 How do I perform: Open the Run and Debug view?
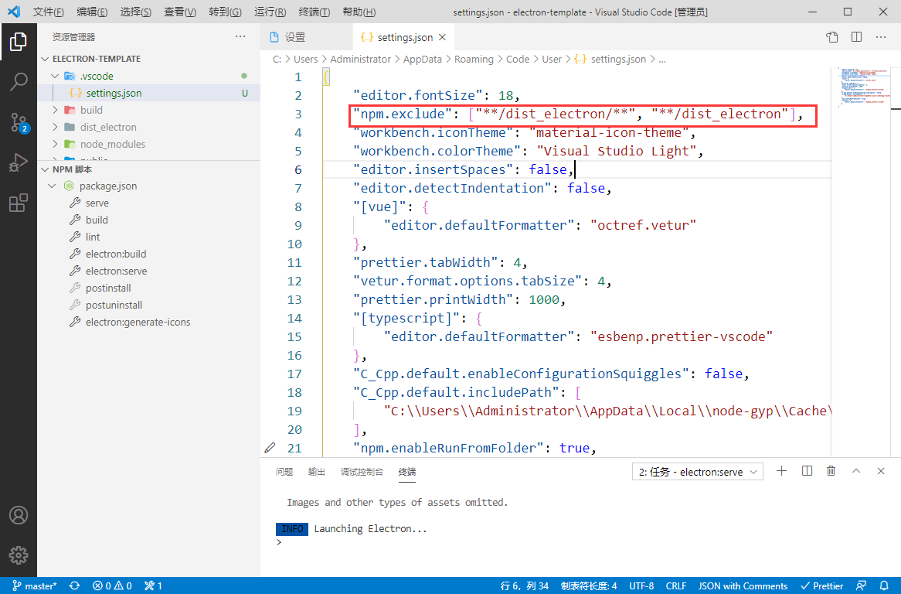[x=19, y=162]
